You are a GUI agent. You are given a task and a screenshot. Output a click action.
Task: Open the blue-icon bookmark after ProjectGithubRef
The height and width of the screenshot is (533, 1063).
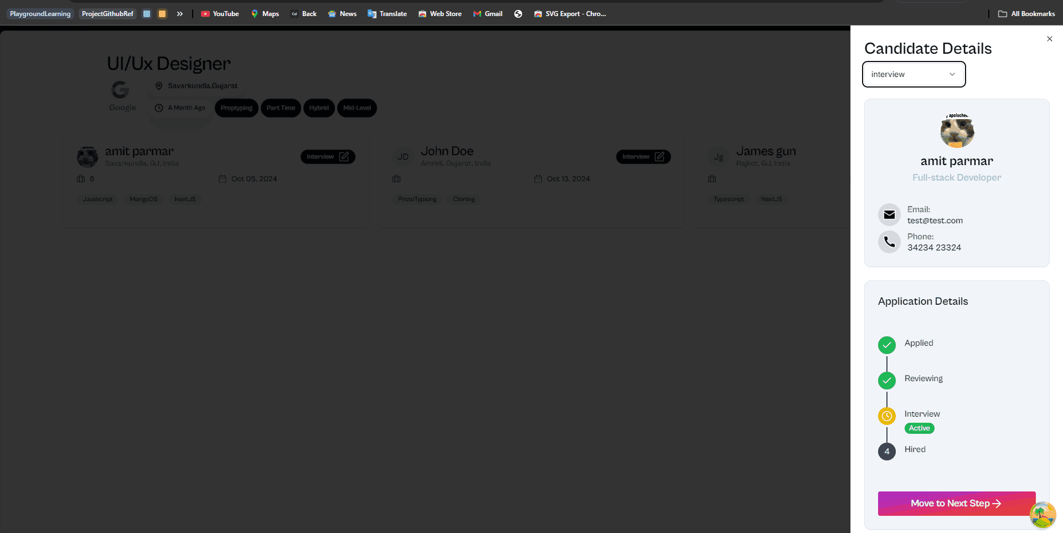(147, 14)
